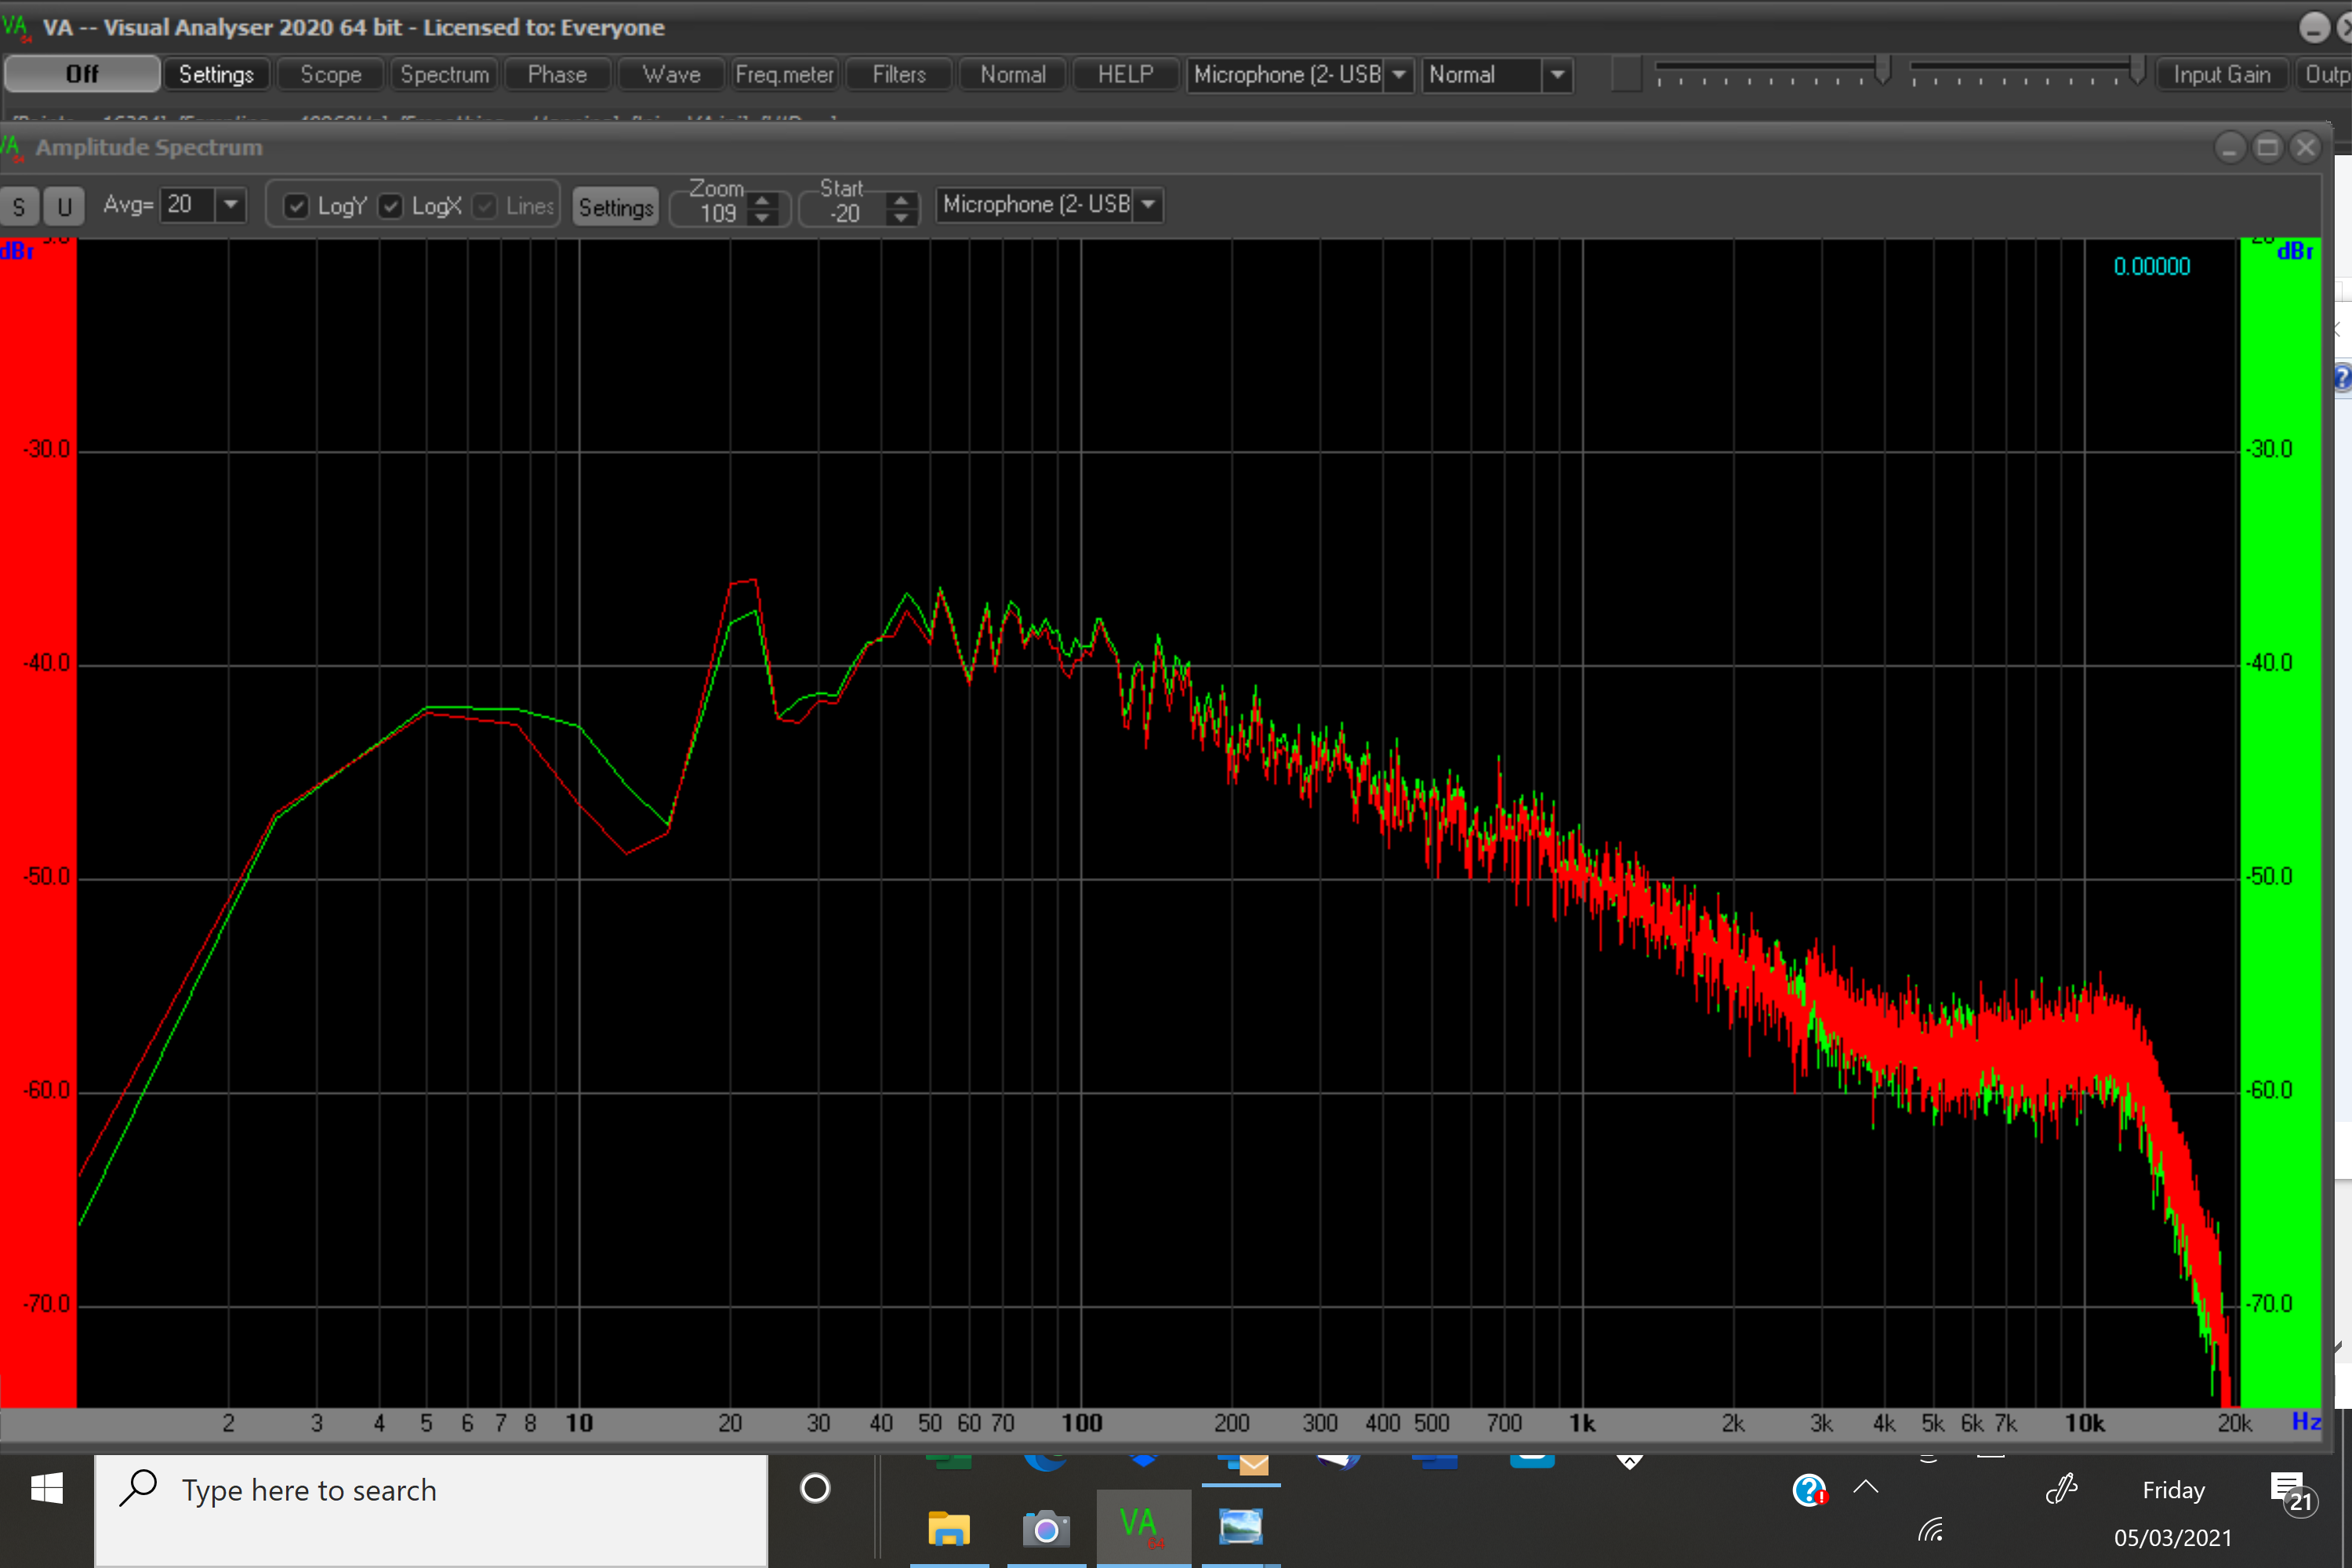Click the Input Gain button
2352x1568 pixels.
tap(2221, 74)
